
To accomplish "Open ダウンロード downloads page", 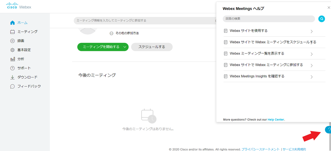I will click(27, 77).
